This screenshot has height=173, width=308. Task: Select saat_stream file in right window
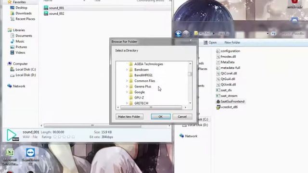(227, 96)
